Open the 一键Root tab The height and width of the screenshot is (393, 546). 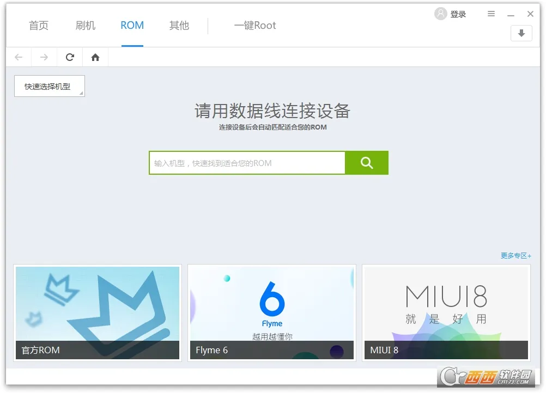click(255, 26)
